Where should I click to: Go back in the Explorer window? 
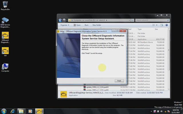click(60, 20)
